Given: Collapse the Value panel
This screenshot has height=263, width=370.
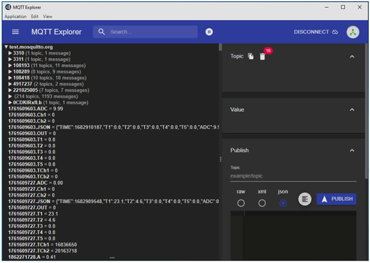Looking at the screenshot, I should point(352,110).
